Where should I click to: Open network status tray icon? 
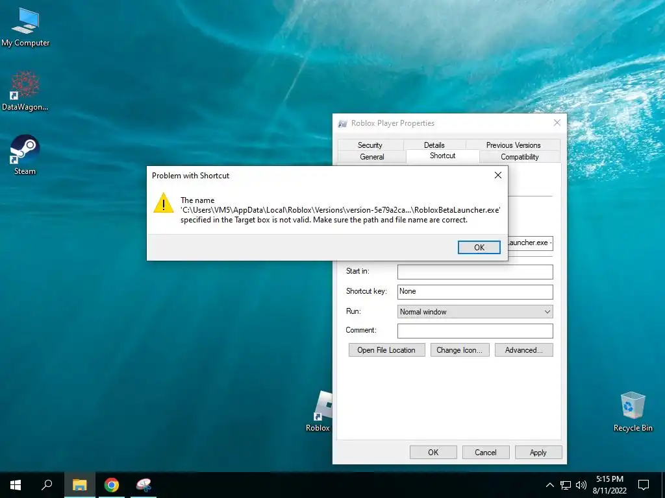566,485
